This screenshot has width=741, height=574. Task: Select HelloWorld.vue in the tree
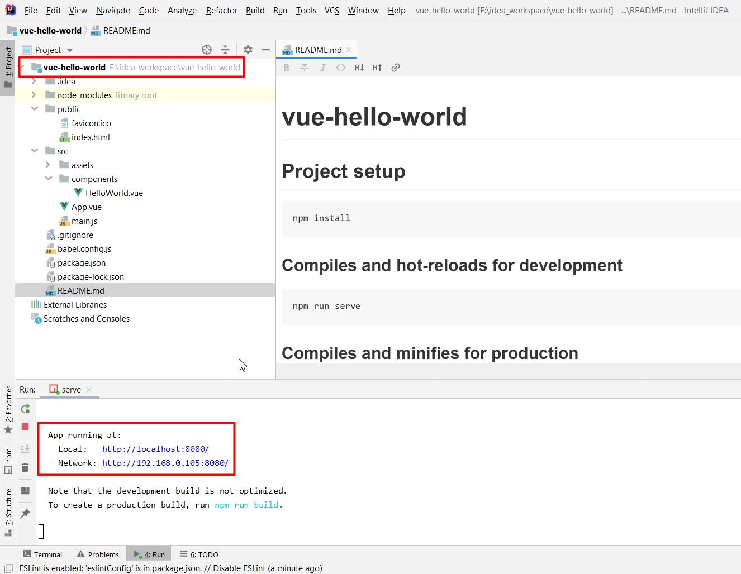pyautogui.click(x=114, y=193)
